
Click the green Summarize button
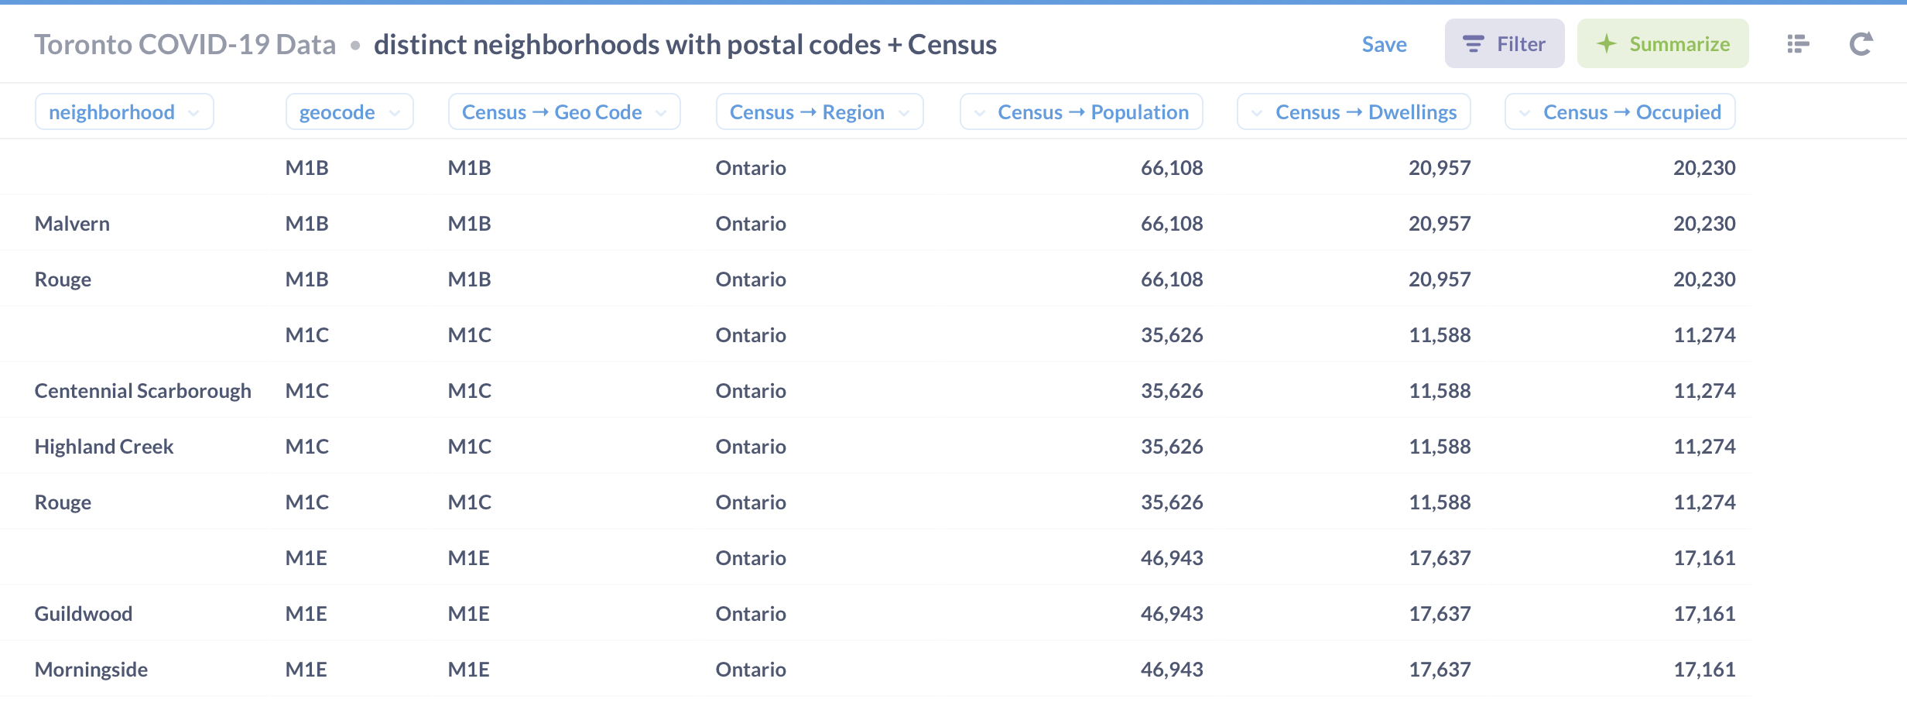1662,44
